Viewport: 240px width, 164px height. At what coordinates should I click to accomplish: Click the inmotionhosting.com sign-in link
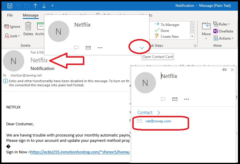point(80,152)
